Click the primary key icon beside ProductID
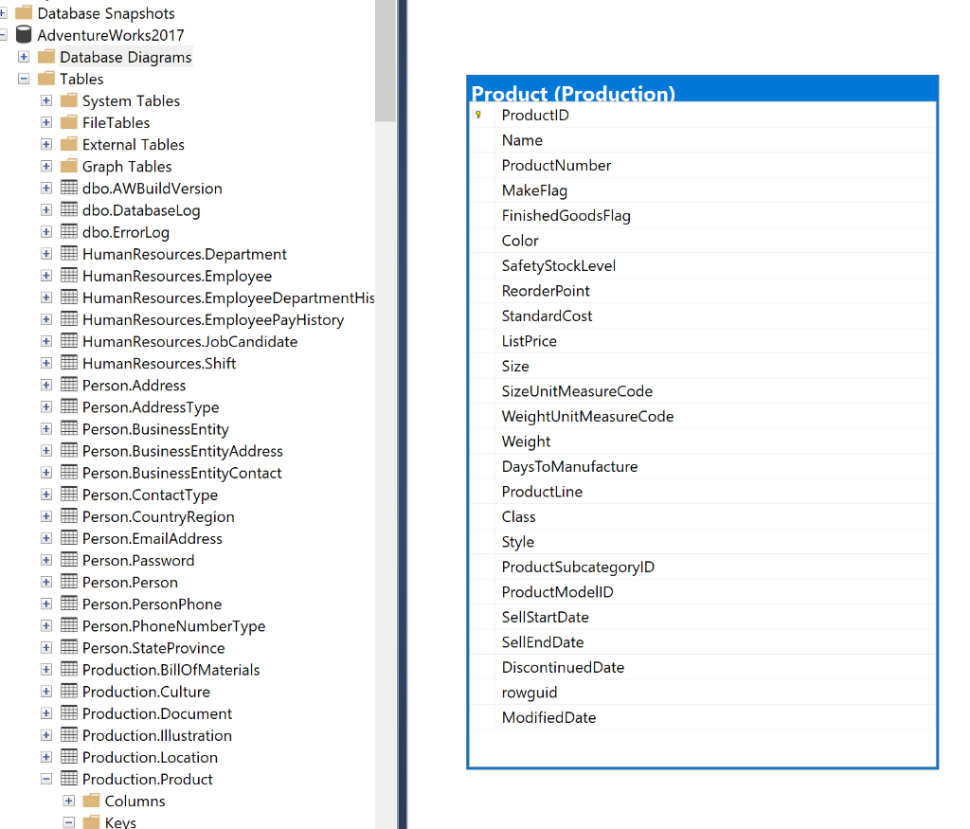 478,115
